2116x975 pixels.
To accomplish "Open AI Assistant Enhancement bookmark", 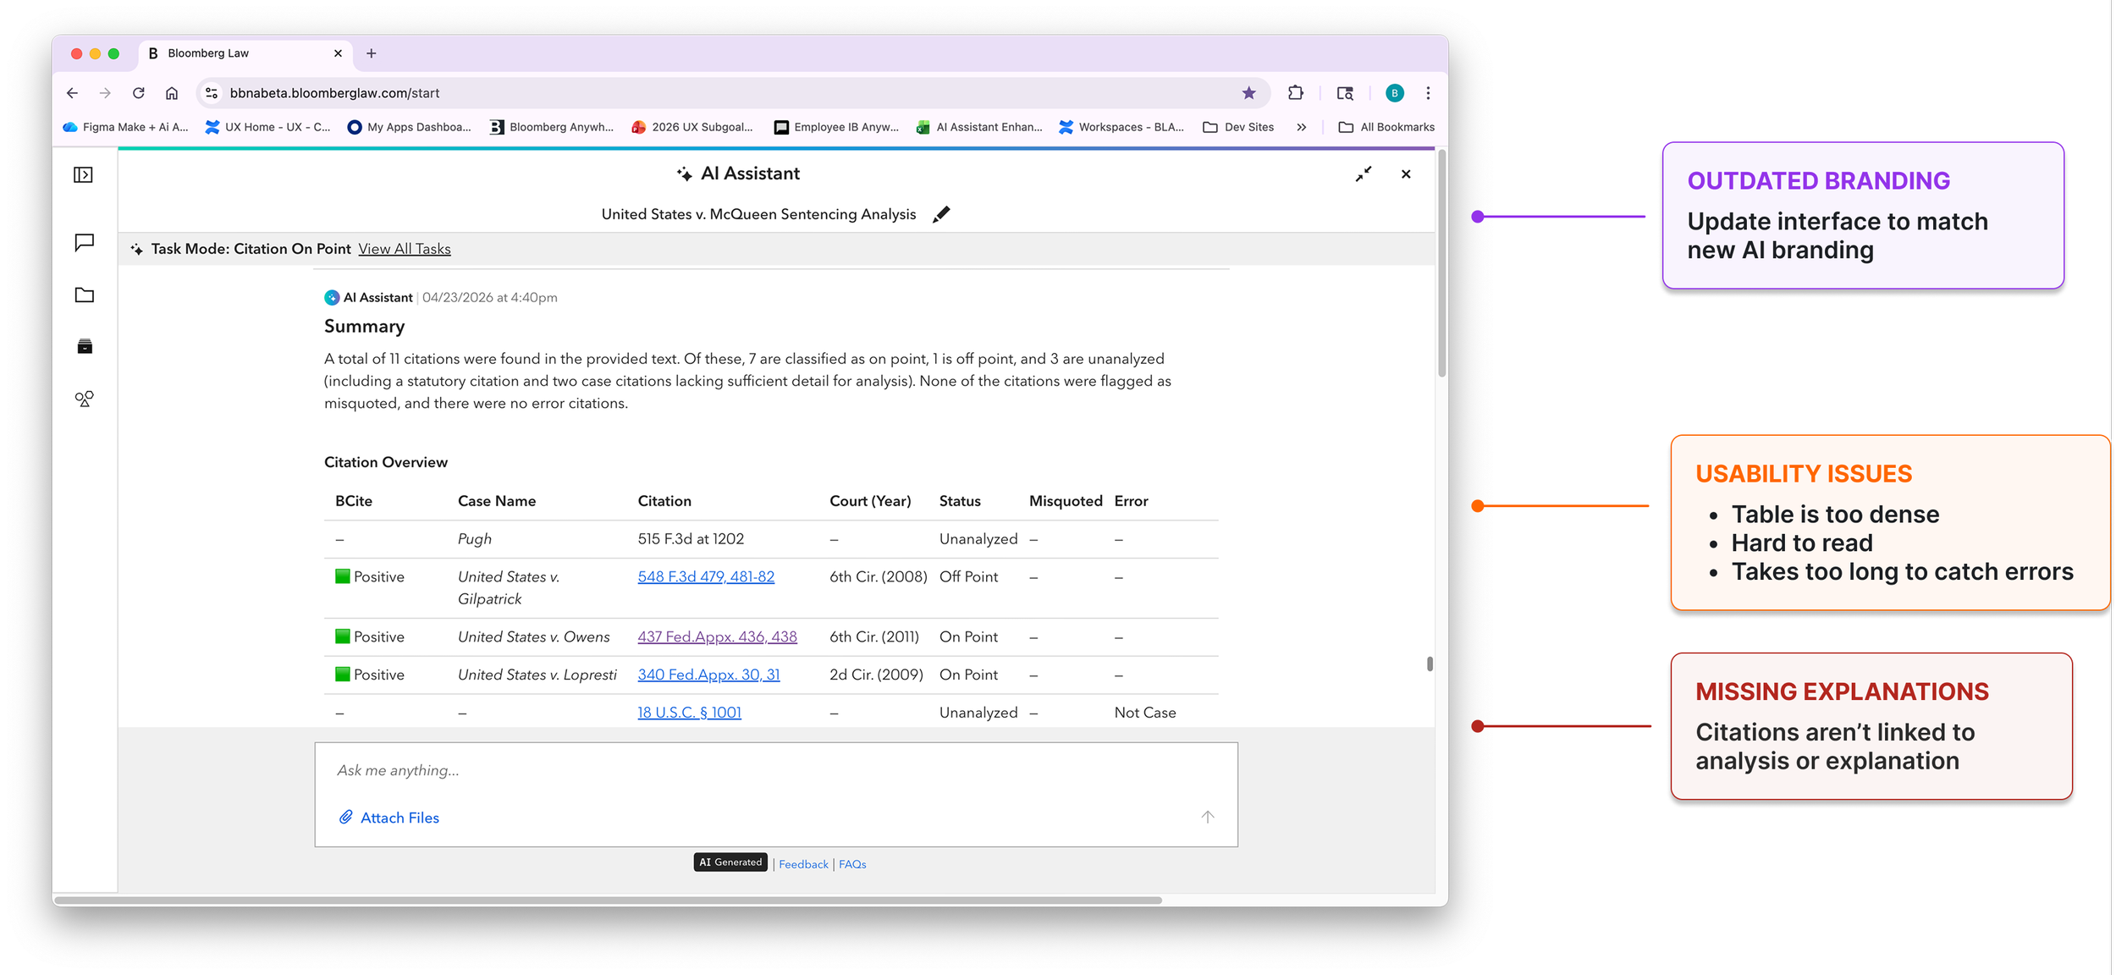I will [x=979, y=127].
